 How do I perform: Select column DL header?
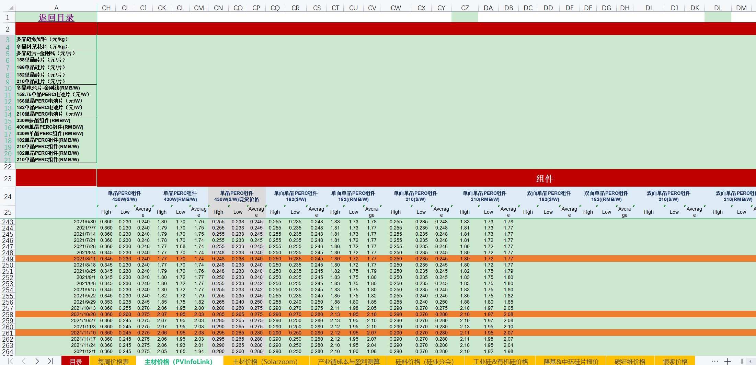[x=718, y=8]
